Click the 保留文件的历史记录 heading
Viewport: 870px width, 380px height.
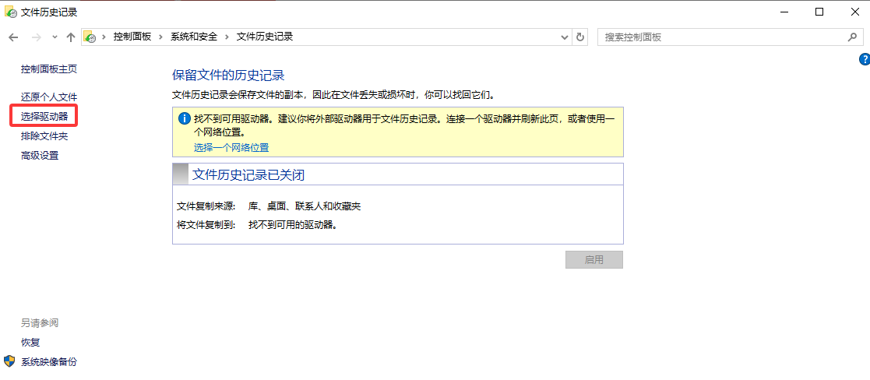tap(228, 76)
